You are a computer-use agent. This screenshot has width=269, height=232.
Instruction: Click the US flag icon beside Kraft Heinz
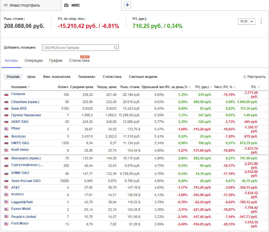click(6, 150)
